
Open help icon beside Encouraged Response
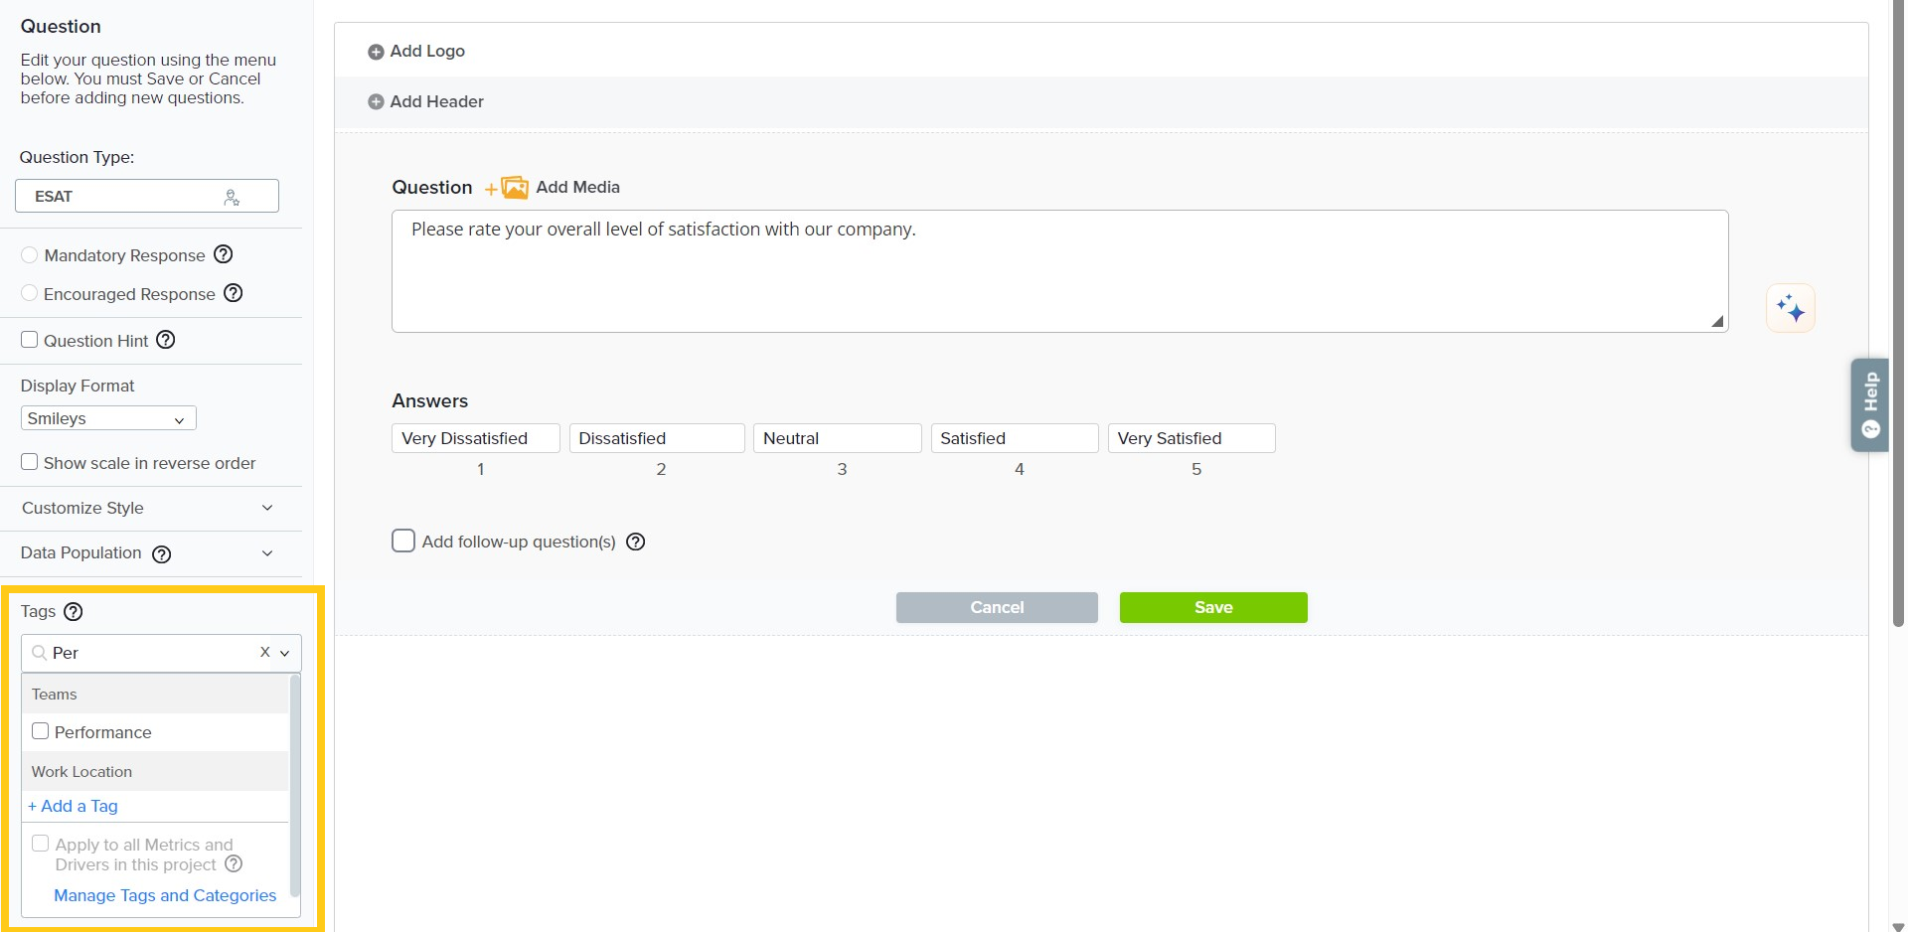[x=234, y=294]
